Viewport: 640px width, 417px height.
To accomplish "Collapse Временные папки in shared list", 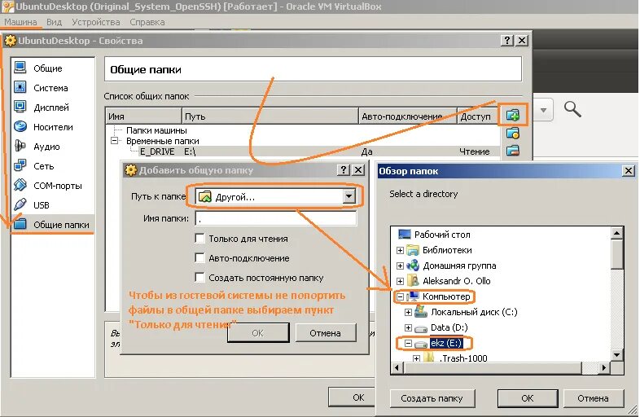I will pyautogui.click(x=115, y=141).
